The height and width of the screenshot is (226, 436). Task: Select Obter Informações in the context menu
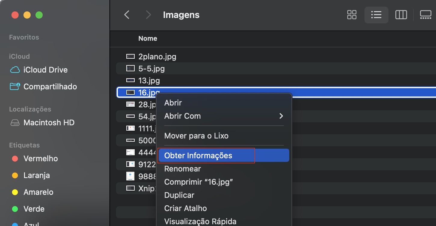point(198,155)
